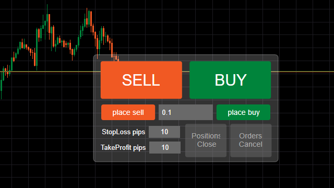Click the large orange SELL button
The image size is (334, 188).
click(141, 80)
